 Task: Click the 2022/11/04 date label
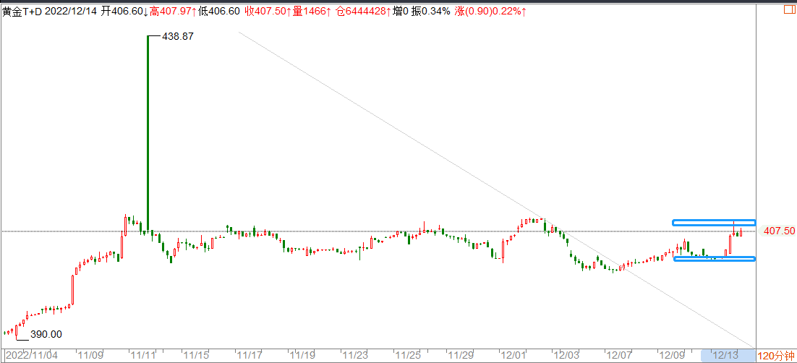31,354
